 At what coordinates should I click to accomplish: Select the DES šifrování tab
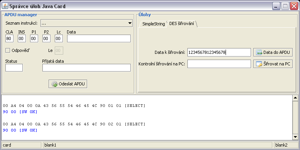click(182, 23)
